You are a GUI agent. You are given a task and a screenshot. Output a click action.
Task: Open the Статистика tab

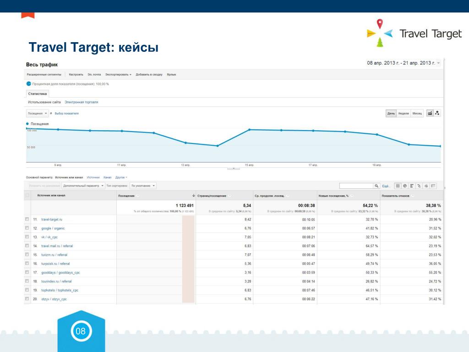[38, 93]
